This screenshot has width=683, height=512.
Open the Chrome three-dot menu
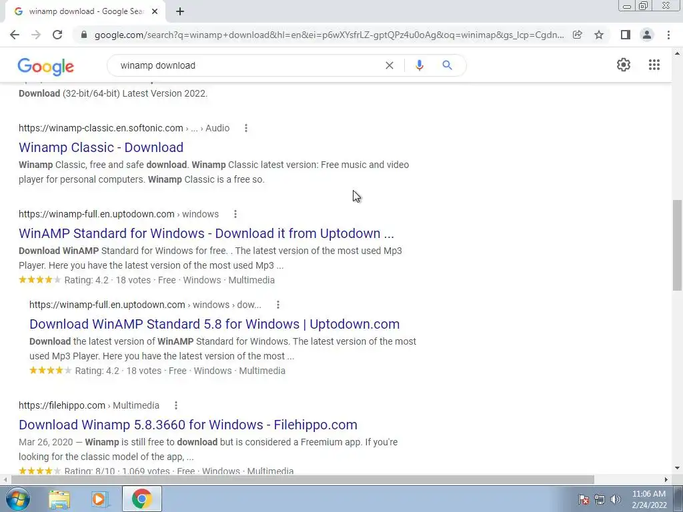pyautogui.click(x=668, y=35)
